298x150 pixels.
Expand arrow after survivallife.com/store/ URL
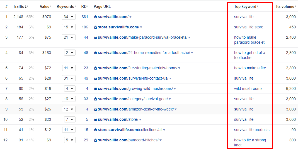[x=140, y=120]
